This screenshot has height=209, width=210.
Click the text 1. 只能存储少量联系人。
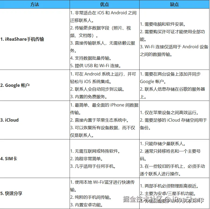(x=163, y=143)
